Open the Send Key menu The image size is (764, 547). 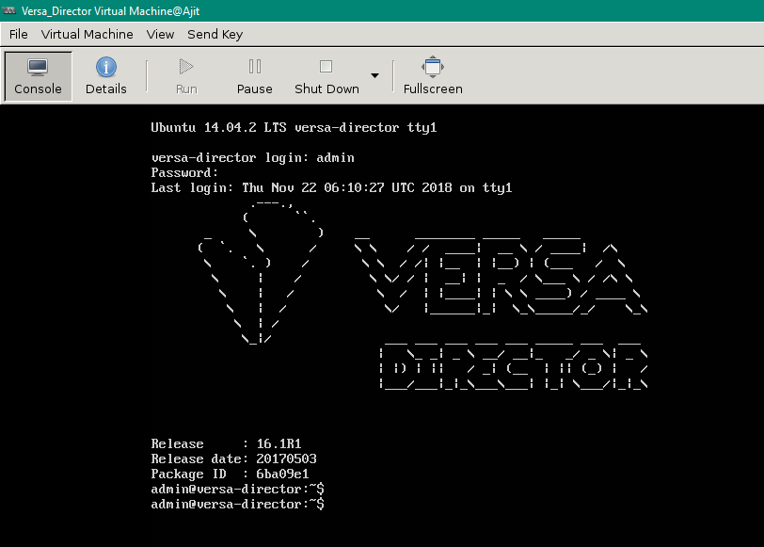(215, 34)
